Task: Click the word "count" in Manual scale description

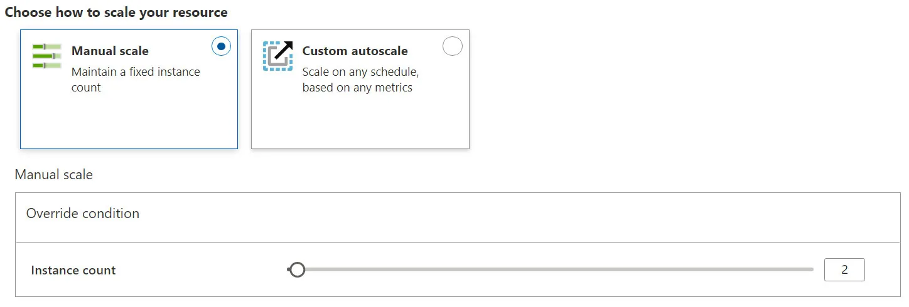Action: [x=86, y=88]
